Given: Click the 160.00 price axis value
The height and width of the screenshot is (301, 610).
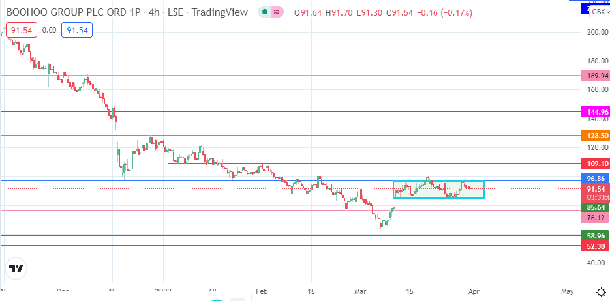Looking at the screenshot, I should point(596,89).
